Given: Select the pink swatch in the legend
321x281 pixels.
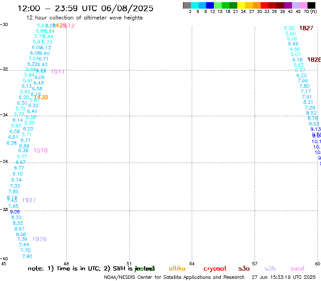Looking at the screenshot, I should [303, 5].
